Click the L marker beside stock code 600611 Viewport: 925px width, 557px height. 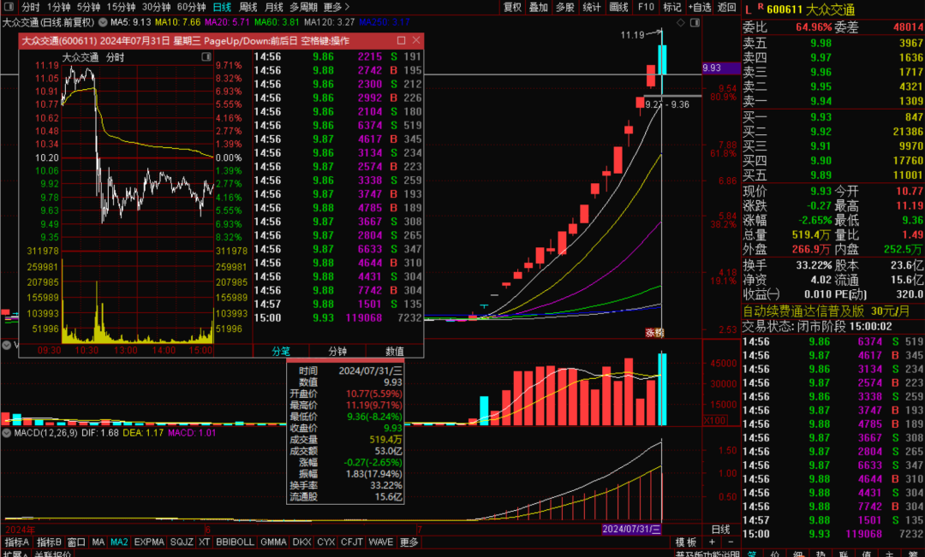coord(748,9)
